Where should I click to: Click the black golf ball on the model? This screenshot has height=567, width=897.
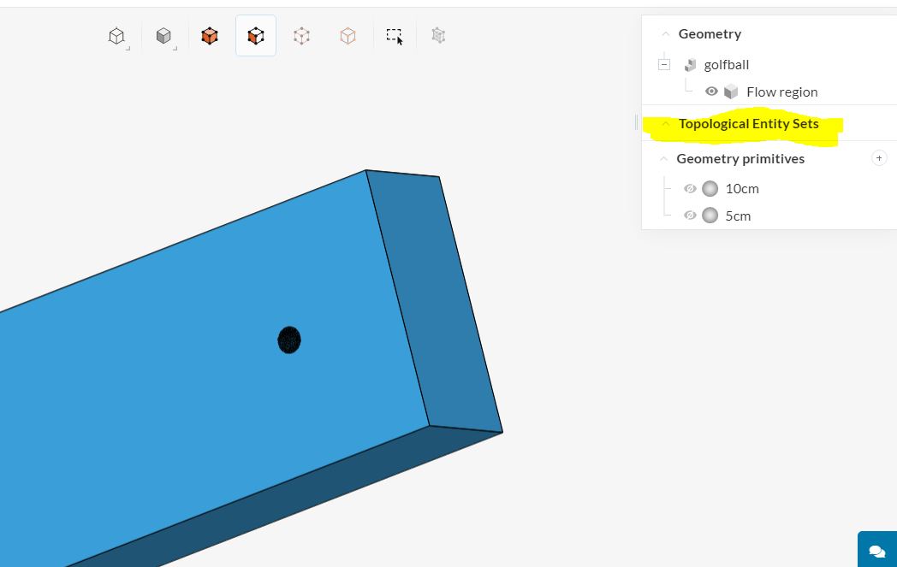tap(289, 340)
